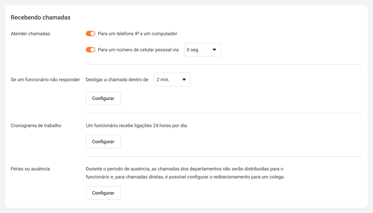
Task: Click the 'Desligar a chamada dentro de' text
Action: pos(117,79)
